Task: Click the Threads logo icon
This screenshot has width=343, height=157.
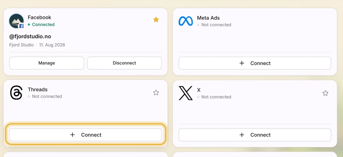Action: pyautogui.click(x=16, y=93)
